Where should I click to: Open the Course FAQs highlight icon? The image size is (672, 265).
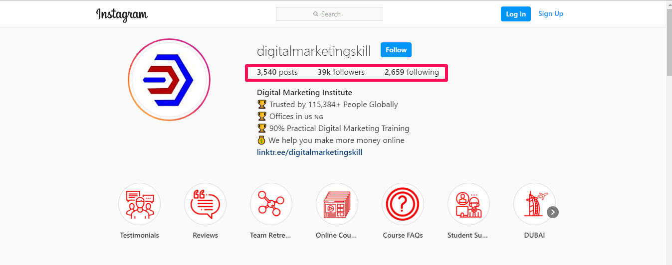point(403,204)
